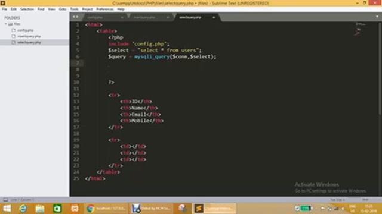Switch to the Debut by NCH taskbar window

[151, 209]
